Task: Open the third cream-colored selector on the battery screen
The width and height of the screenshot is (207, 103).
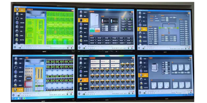Action: pyautogui.click(x=115, y=62)
